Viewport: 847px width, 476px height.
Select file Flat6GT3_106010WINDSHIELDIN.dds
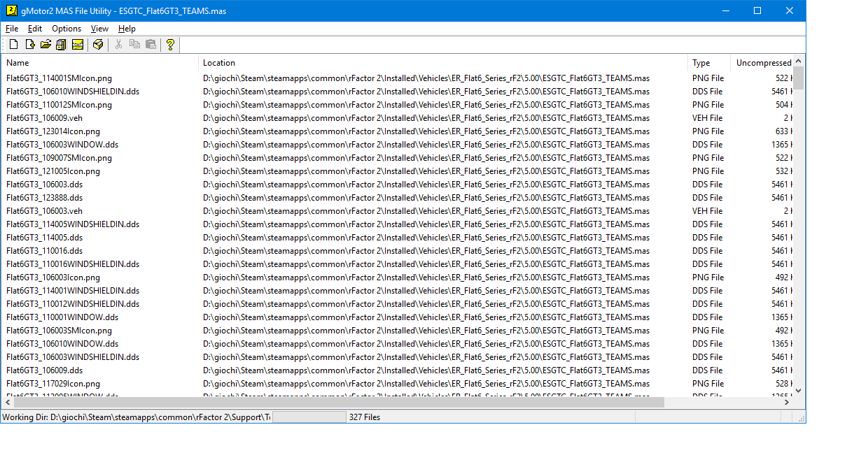[73, 92]
